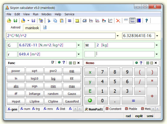
Task: Click the plus key on numpad
Action: click(x=152, y=96)
